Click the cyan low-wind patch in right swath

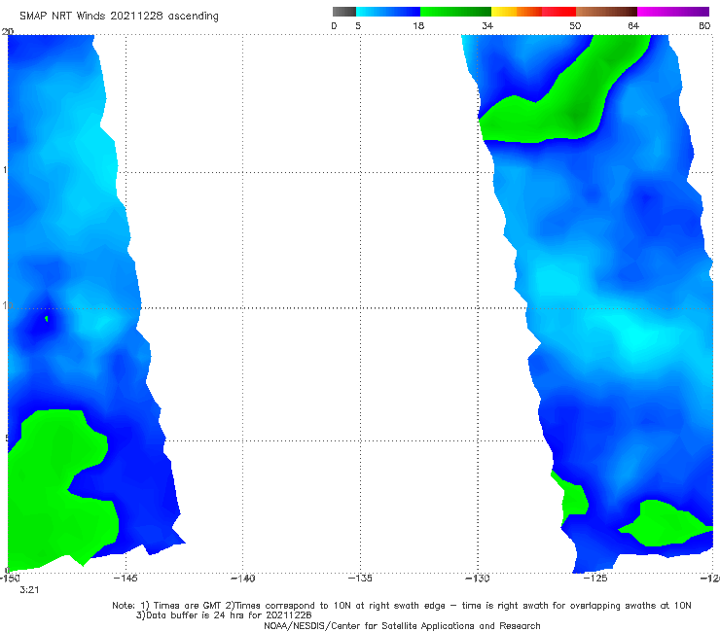640,337
